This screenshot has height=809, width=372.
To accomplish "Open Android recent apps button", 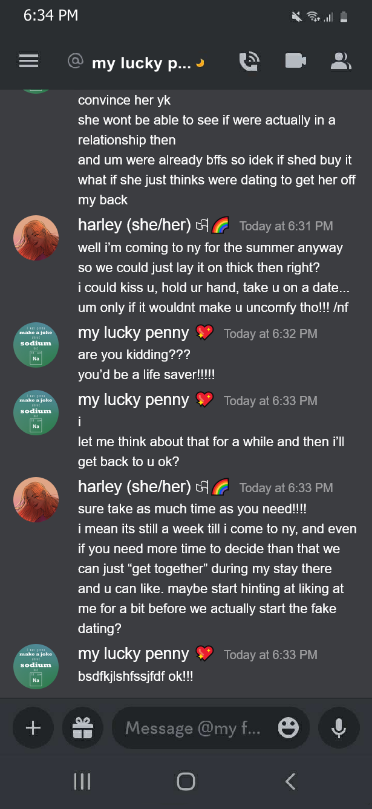I will (82, 781).
